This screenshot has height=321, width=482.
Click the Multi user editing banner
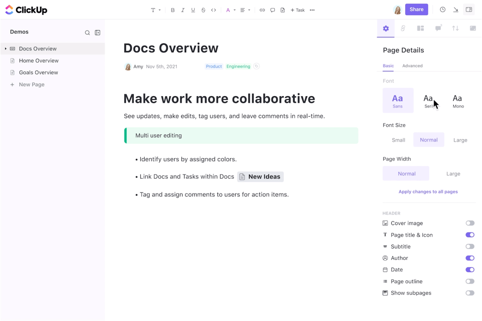pos(241,136)
